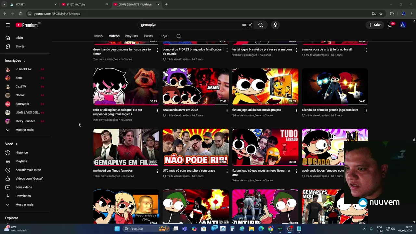The height and width of the screenshot is (234, 416).
Task: Click the browser address bar URL
Action: pos(57,14)
